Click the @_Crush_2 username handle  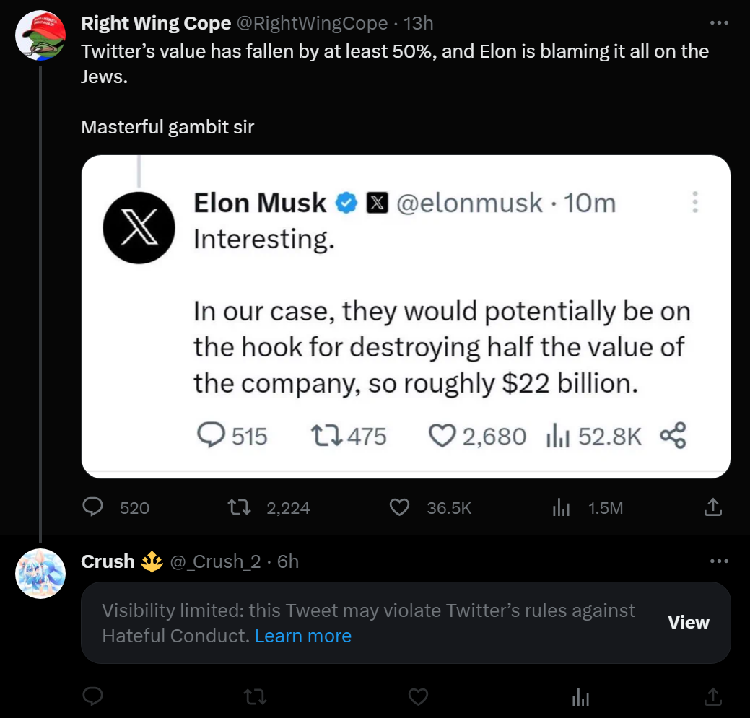pos(216,561)
